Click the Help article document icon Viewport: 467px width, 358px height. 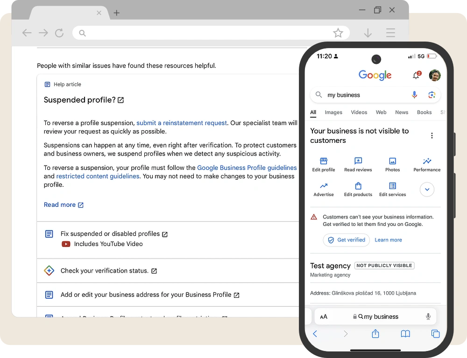point(47,84)
